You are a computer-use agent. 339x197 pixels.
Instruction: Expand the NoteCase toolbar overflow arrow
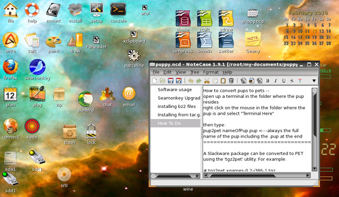(x=314, y=81)
